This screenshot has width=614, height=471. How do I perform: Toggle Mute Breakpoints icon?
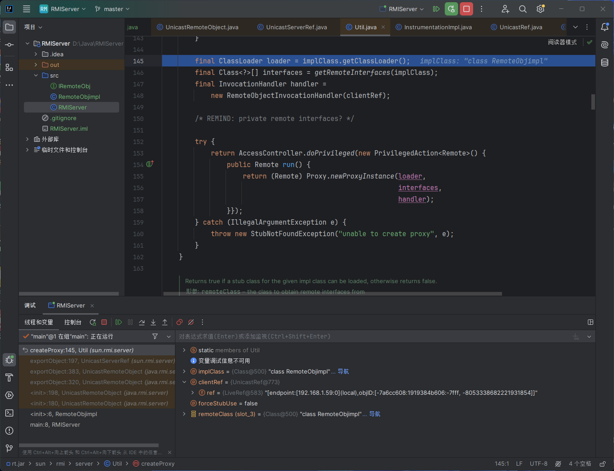tap(191, 322)
